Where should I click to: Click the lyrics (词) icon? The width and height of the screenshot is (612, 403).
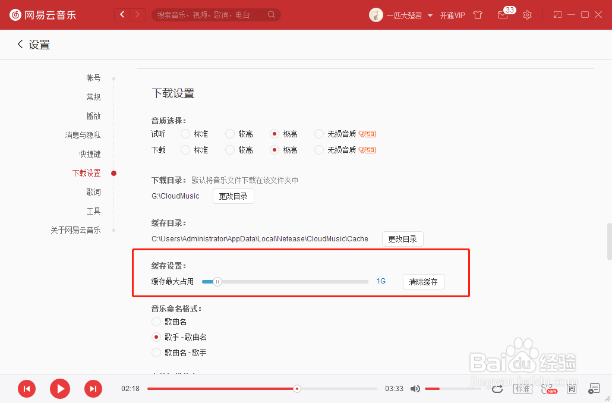(571, 388)
